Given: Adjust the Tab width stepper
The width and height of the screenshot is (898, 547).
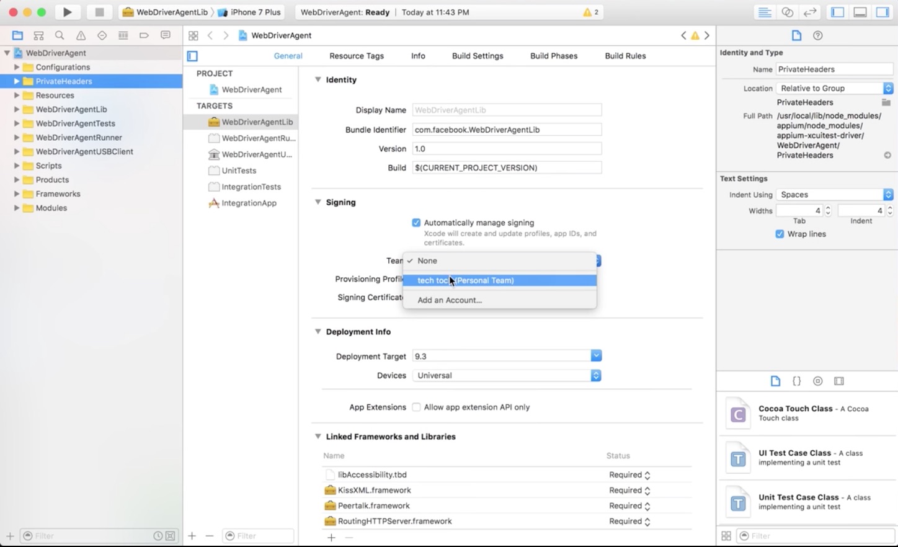Looking at the screenshot, I should (827, 211).
